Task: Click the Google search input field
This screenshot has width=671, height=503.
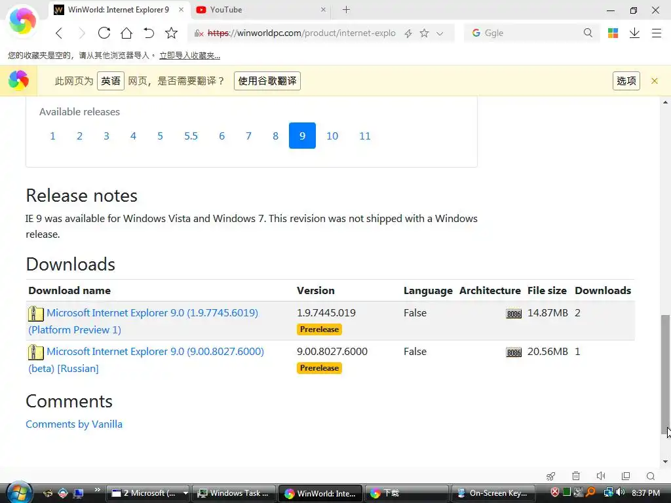Action: (532, 33)
